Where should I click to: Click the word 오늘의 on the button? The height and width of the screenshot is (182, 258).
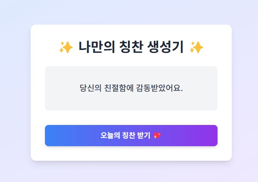tap(109, 135)
